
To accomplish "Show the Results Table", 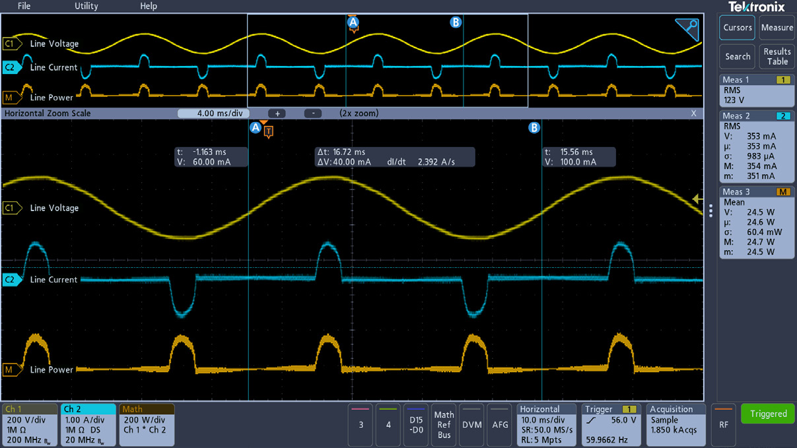I will pos(777,57).
